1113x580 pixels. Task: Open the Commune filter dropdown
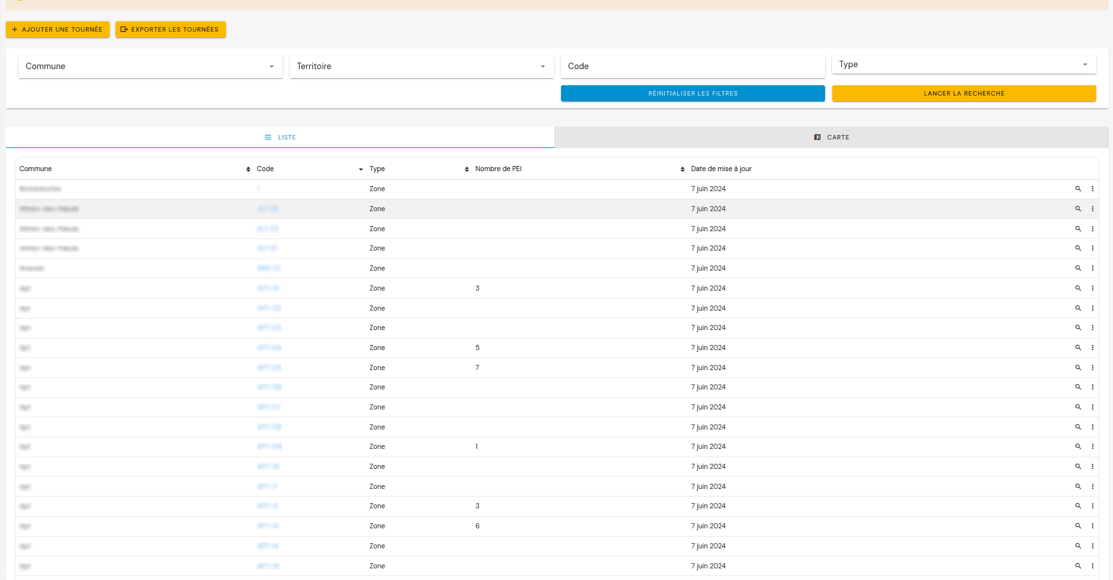point(150,67)
